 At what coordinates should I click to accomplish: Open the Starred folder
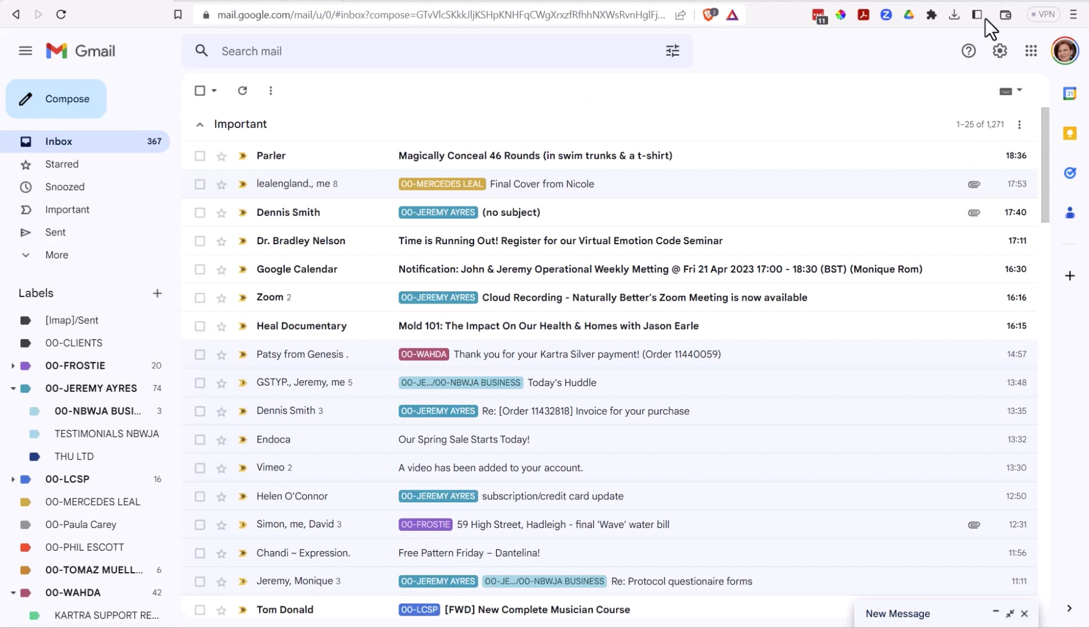click(62, 164)
